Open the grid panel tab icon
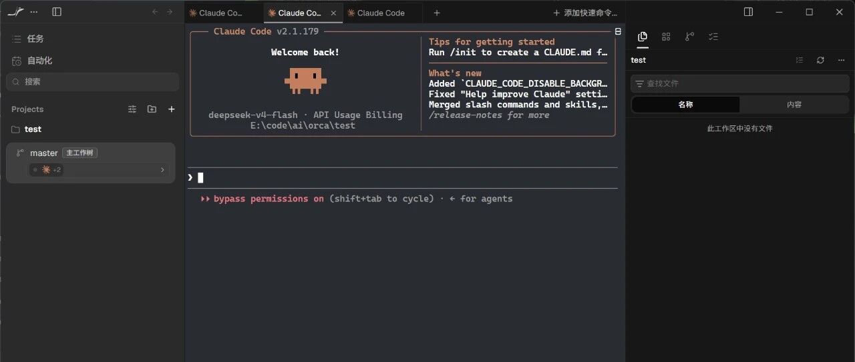855x362 pixels. point(666,37)
